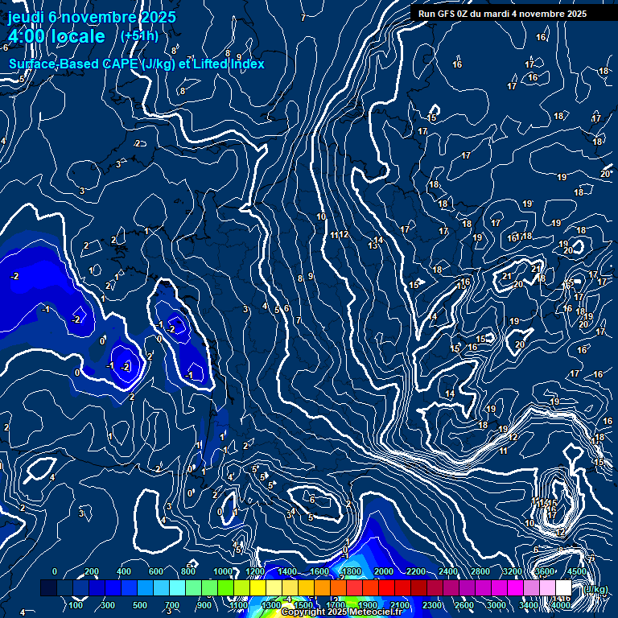Viewport: 618px width, 618px height.
Task: Click legend label 1200
Action: 255,571
